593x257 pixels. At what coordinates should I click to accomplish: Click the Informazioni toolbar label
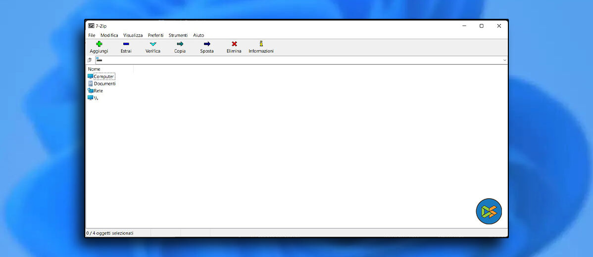261,51
